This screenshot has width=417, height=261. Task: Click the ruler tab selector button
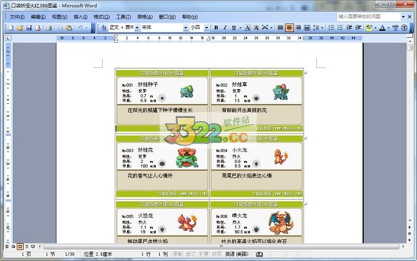[8, 38]
